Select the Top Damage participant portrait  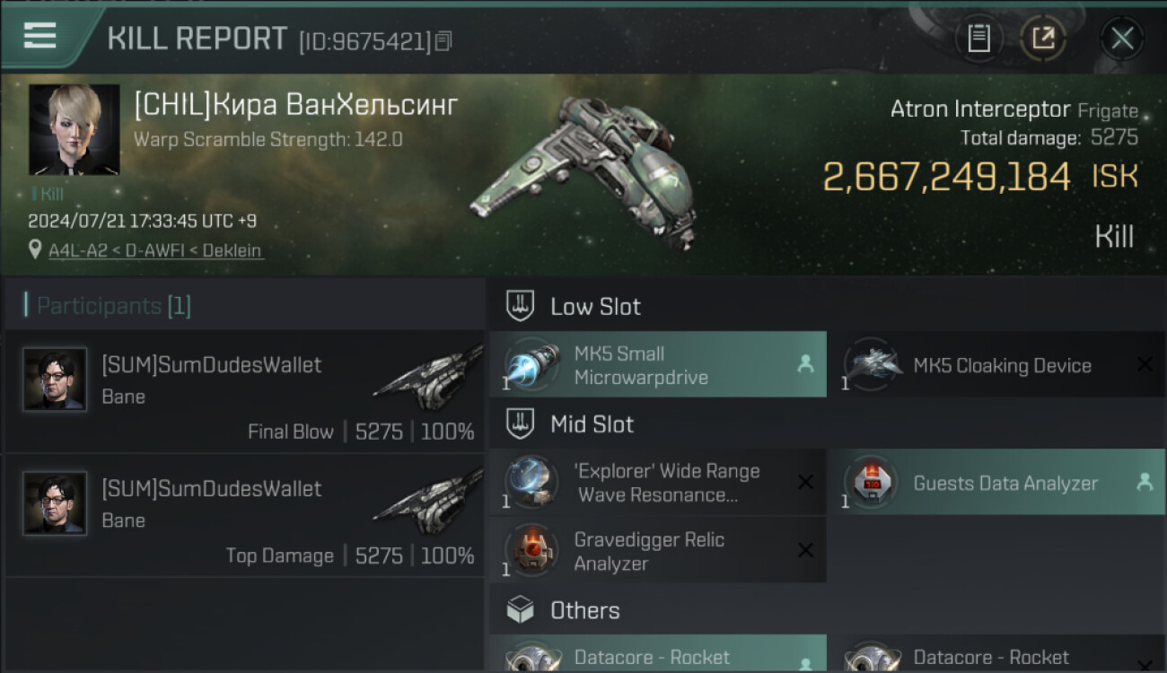[56, 503]
